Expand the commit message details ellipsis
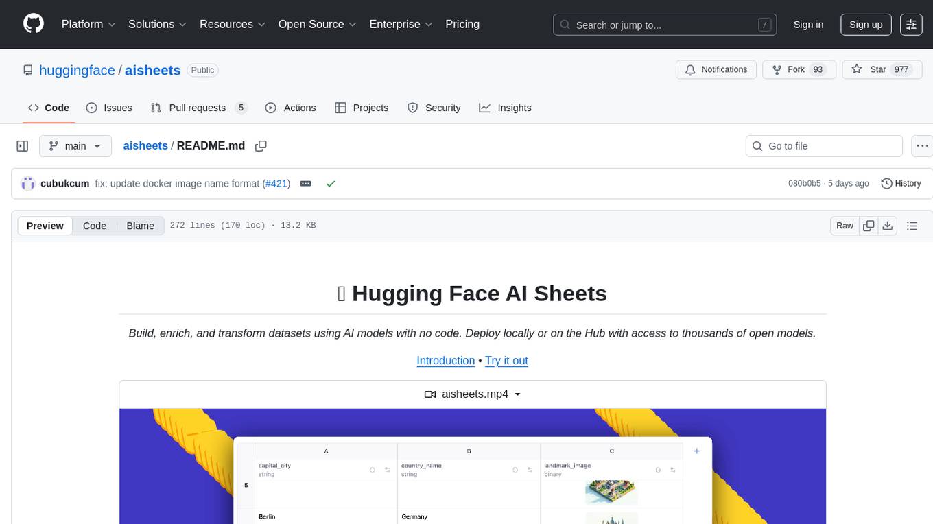The image size is (933, 524). tap(306, 183)
